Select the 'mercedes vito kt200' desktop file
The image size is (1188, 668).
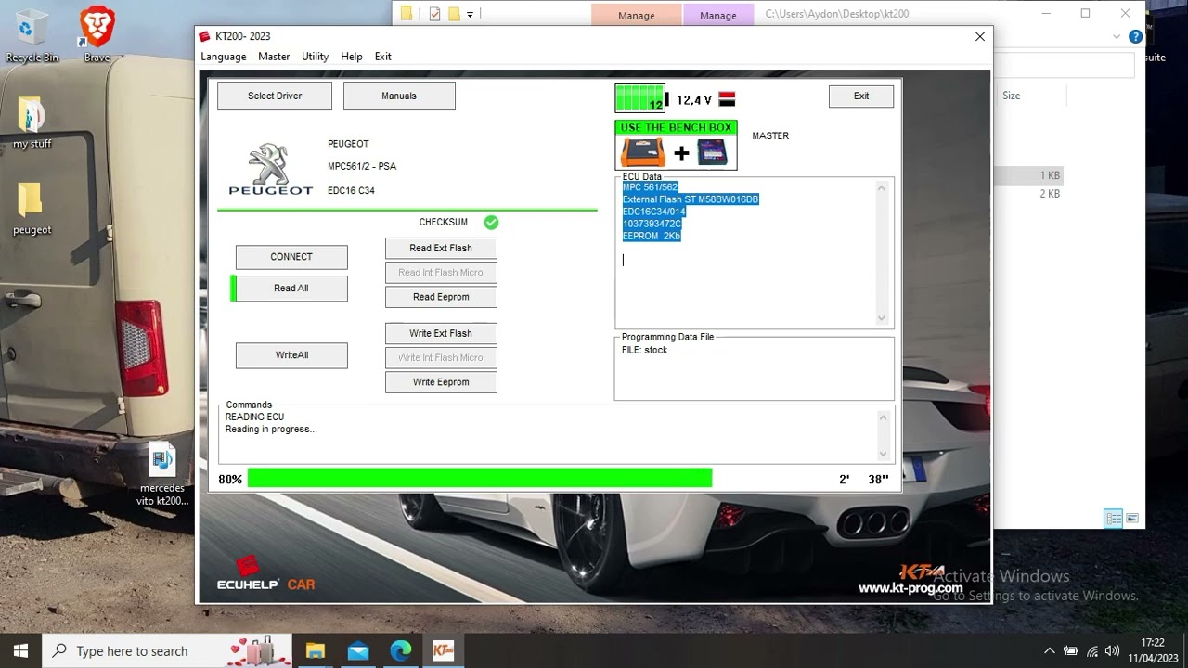162,475
